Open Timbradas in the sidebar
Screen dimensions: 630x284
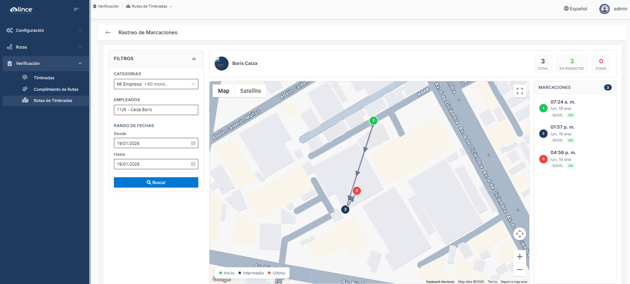(x=44, y=78)
